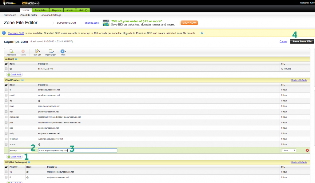Open the Reports tab

pyautogui.click(x=56, y=10)
